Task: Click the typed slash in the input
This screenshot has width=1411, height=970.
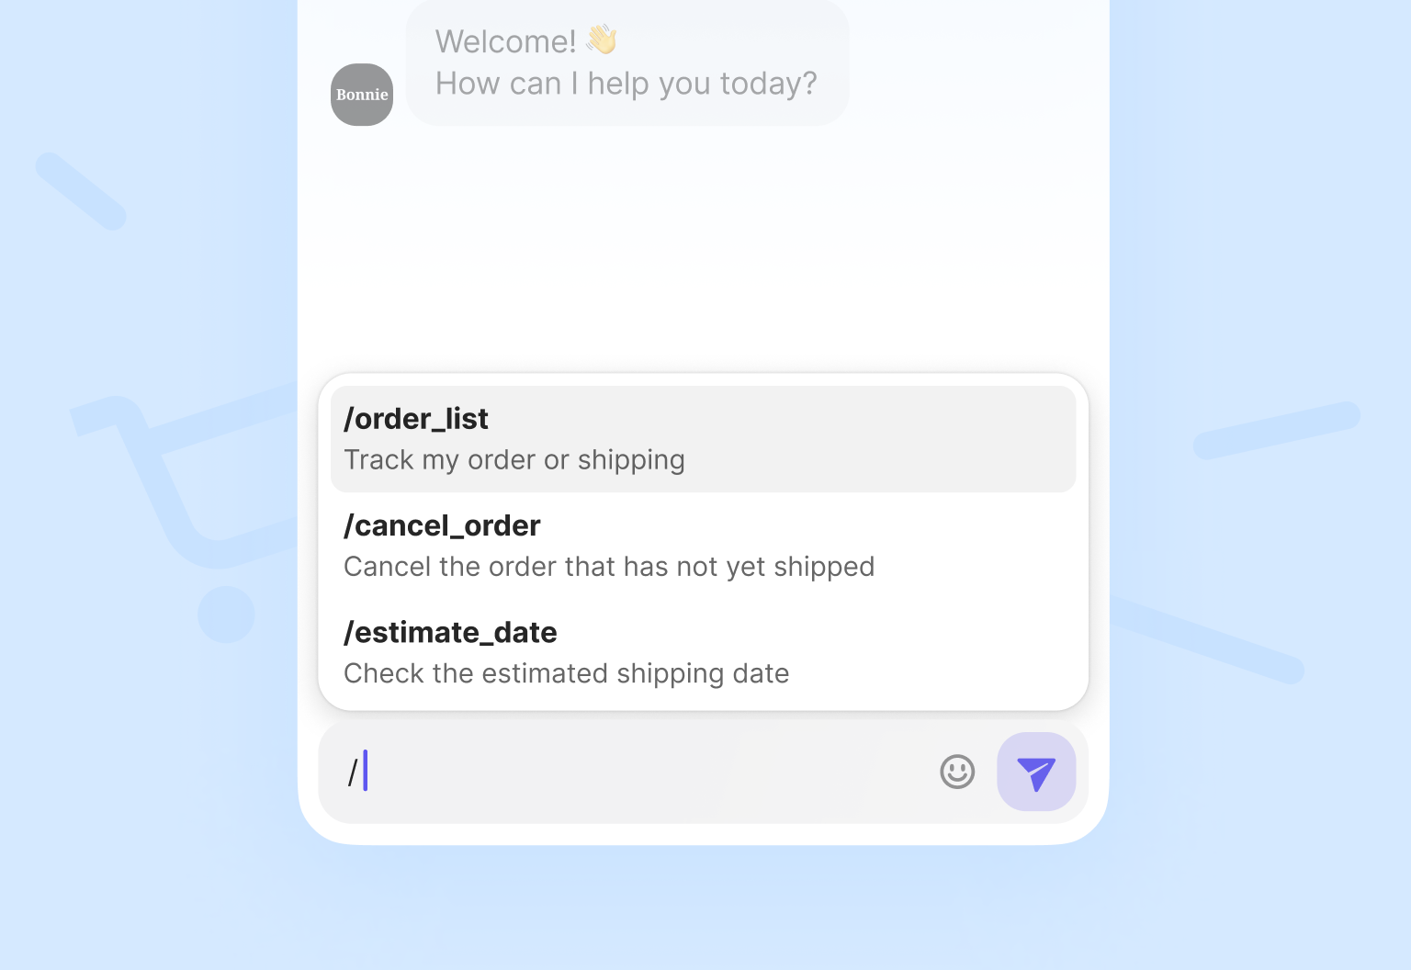Action: coord(352,772)
